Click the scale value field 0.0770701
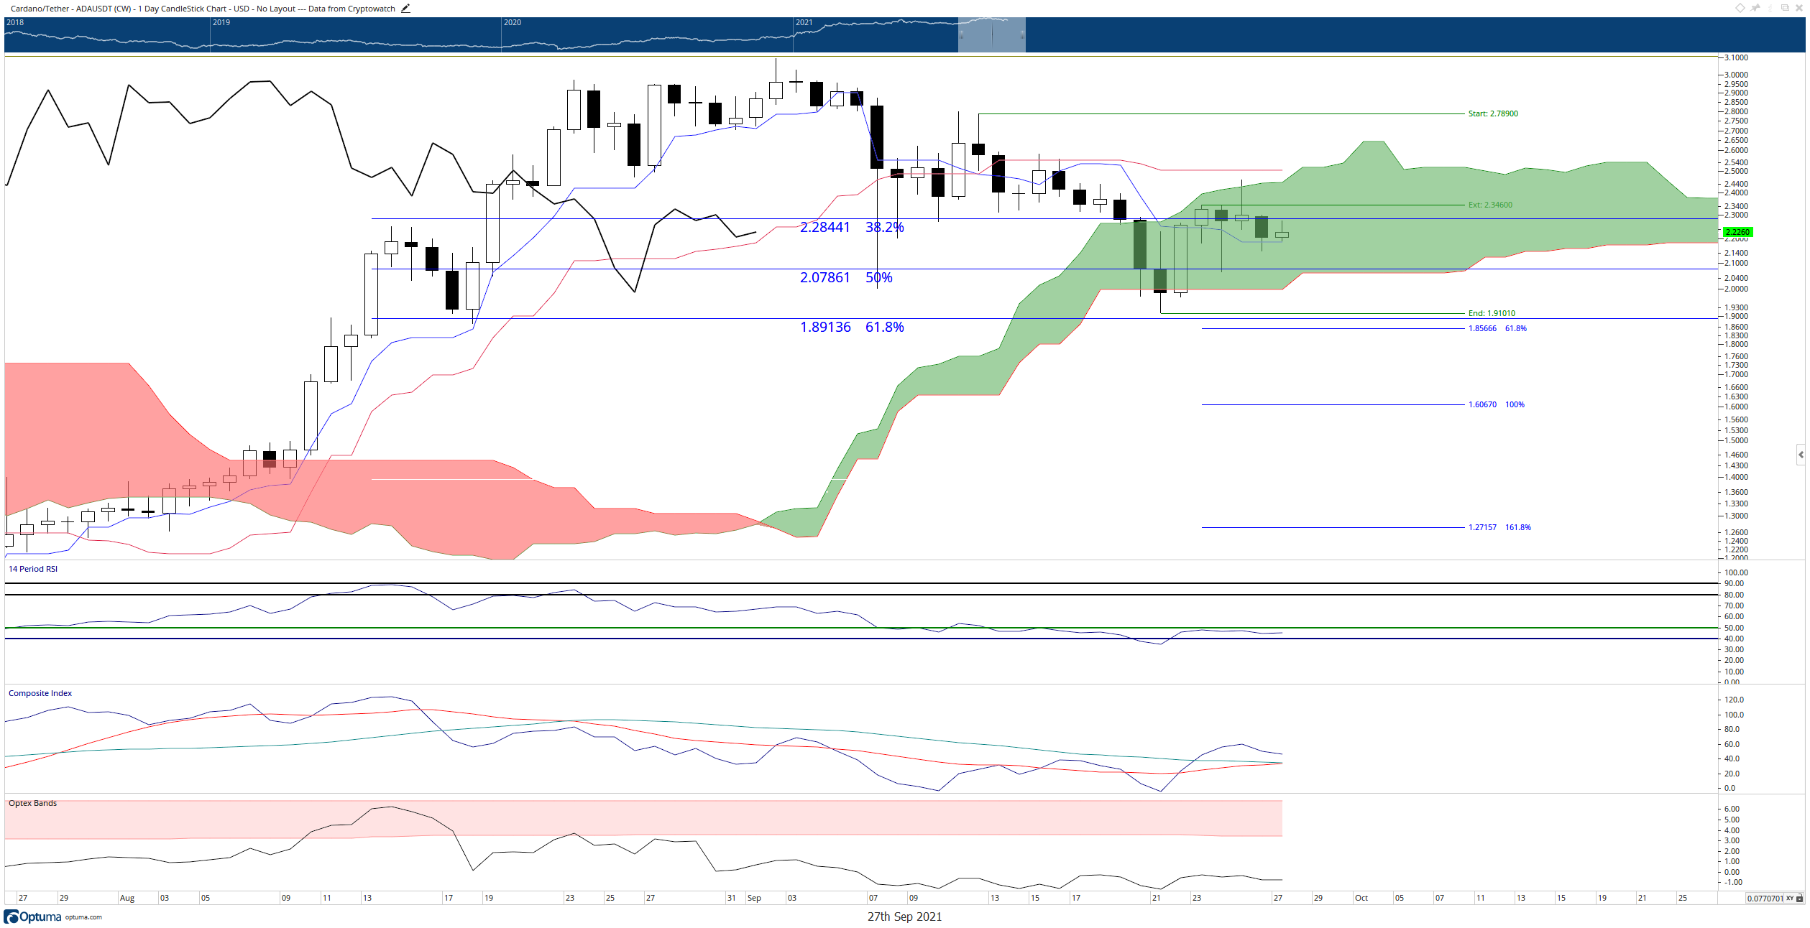 click(x=1765, y=899)
